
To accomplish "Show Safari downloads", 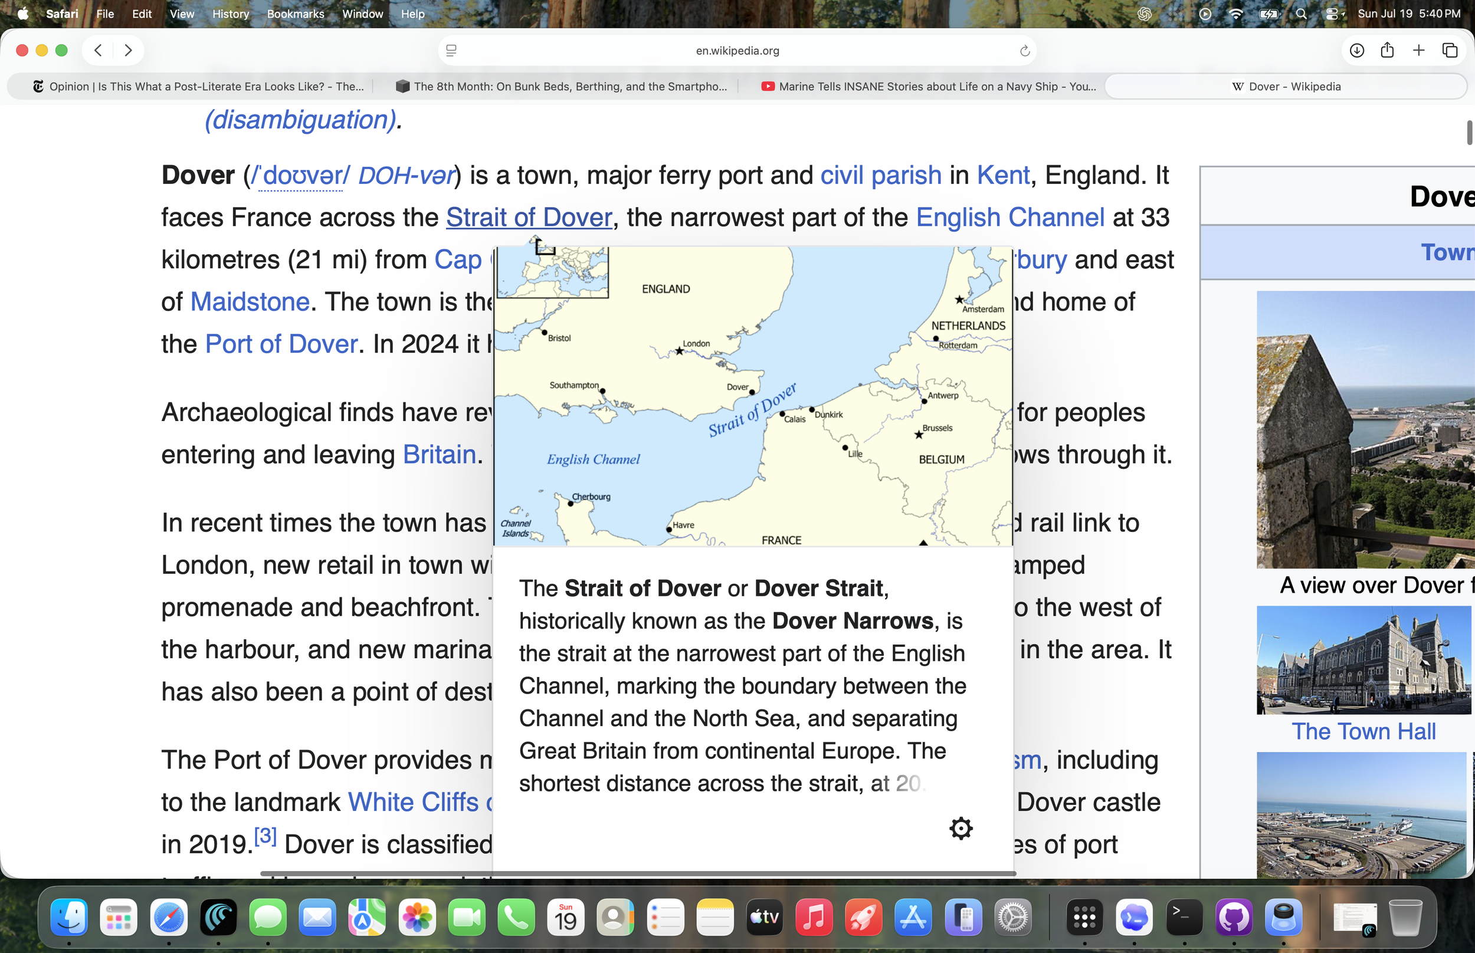I will pos(1357,50).
